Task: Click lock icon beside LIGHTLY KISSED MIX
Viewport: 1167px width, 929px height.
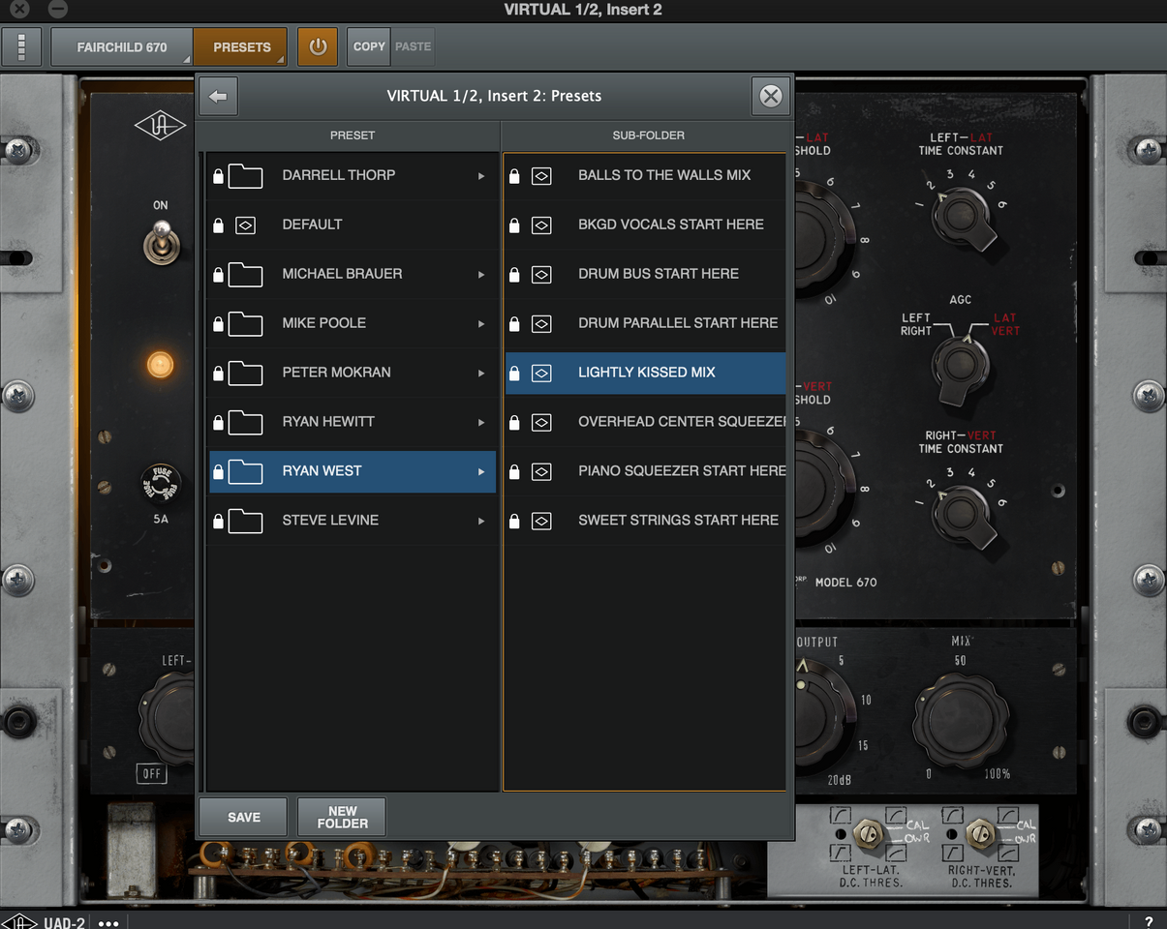Action: point(514,373)
